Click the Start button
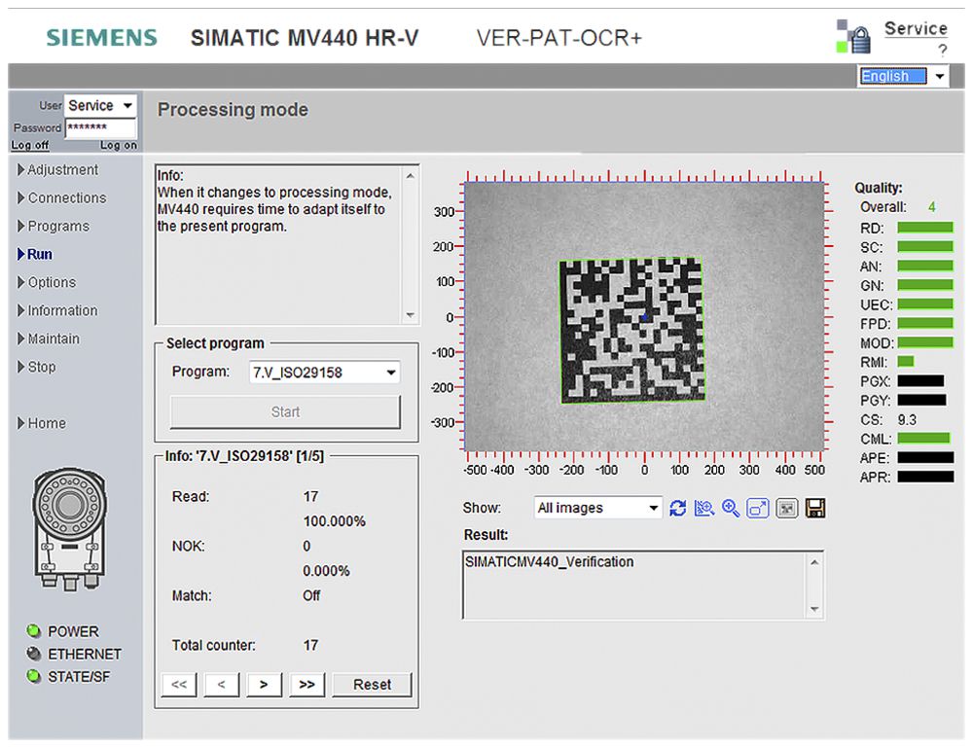This screenshot has width=973, height=748. tap(284, 411)
